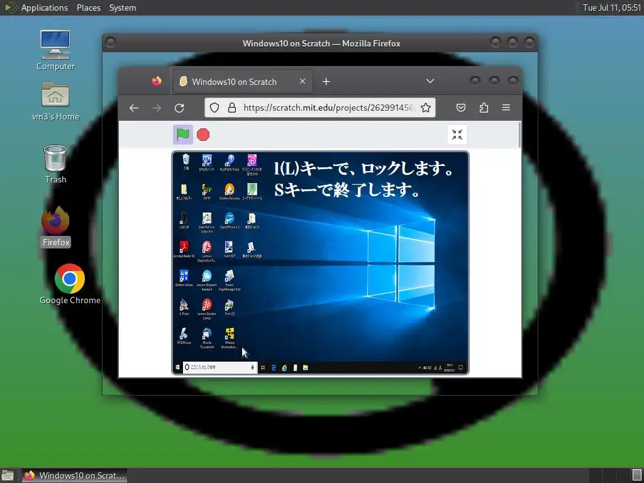Open the Firefox hamburger application menu
The height and width of the screenshot is (483, 644).
tap(506, 108)
